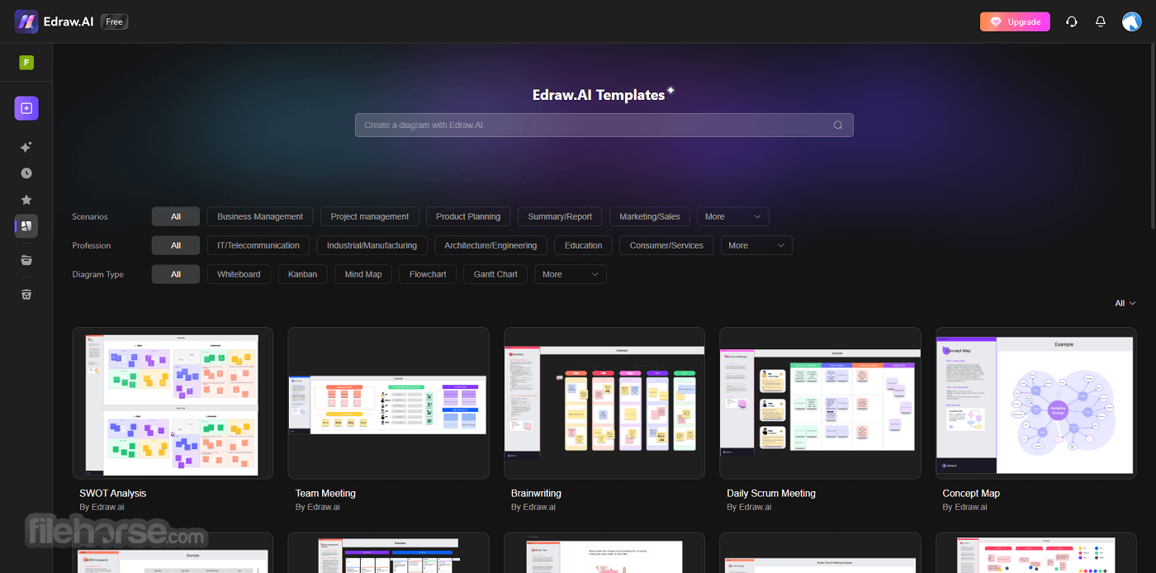Click the Daily Scrum Meeting title text

(771, 494)
